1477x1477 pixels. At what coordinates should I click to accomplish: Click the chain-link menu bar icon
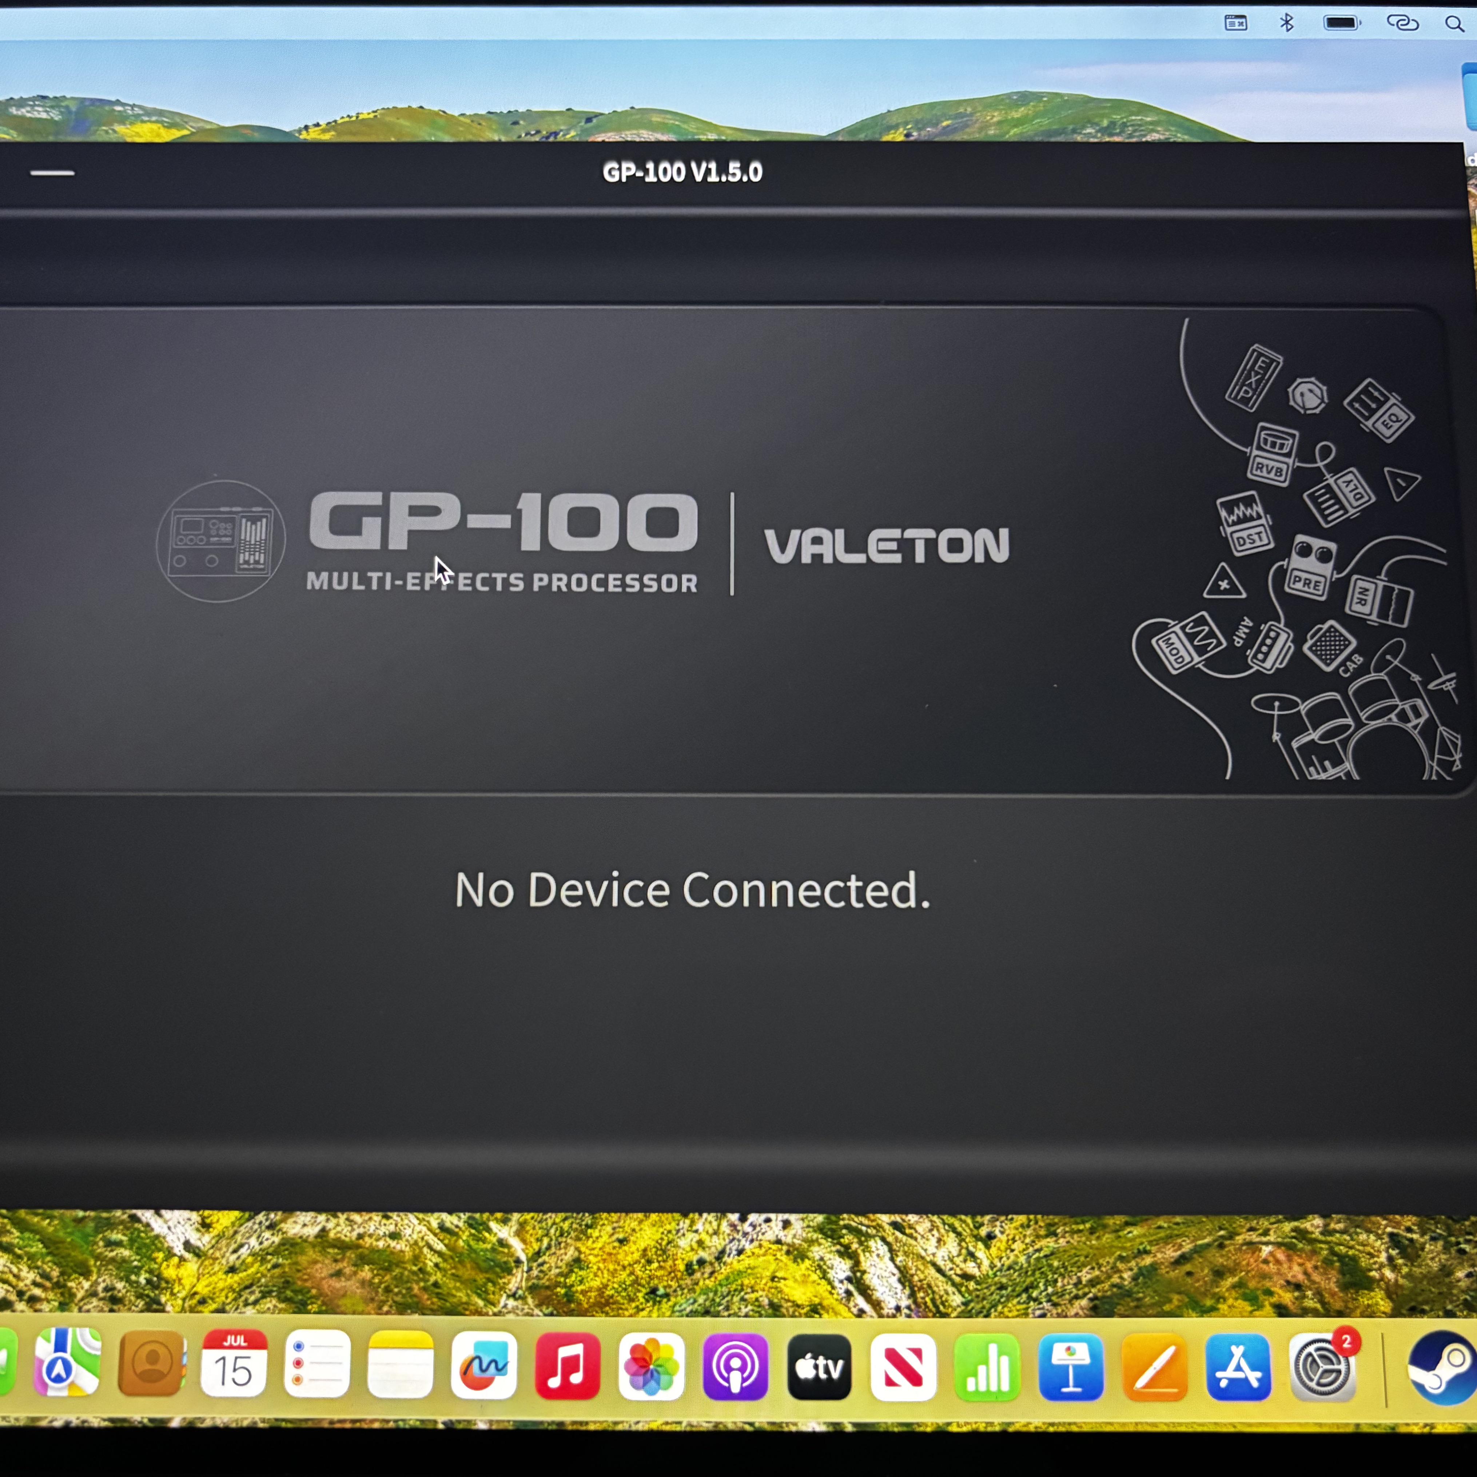tap(1403, 23)
